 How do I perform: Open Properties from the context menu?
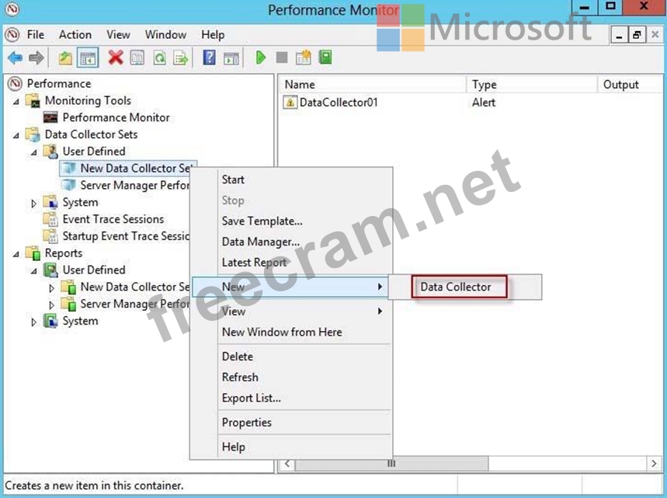click(x=291, y=423)
